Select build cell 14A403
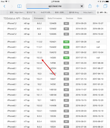This screenshot has height=128, width=110. pos(53,111)
